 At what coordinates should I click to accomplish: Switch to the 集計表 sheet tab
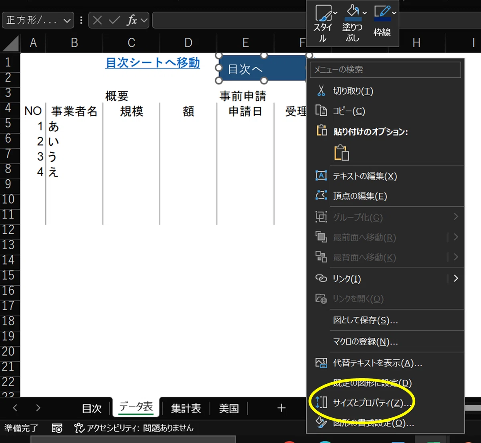186,408
